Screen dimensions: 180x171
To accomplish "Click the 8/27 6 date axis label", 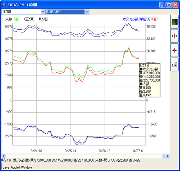I will [x=138, y=151].
